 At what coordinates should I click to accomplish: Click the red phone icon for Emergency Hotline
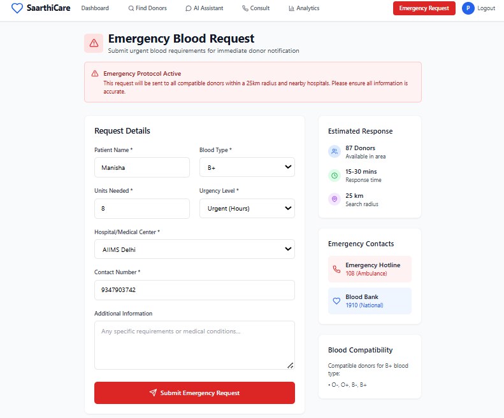(336, 269)
